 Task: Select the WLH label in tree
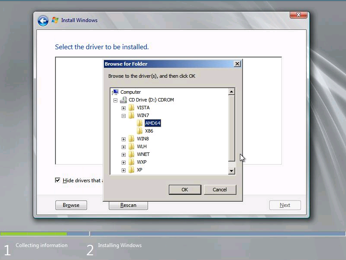coord(142,146)
